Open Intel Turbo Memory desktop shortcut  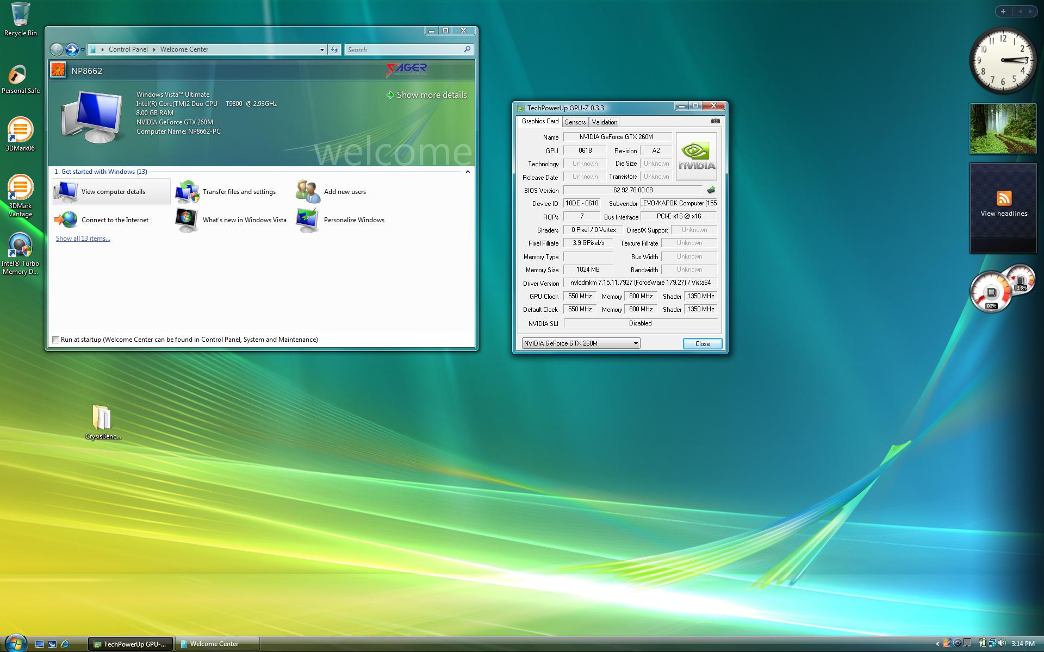(x=21, y=254)
